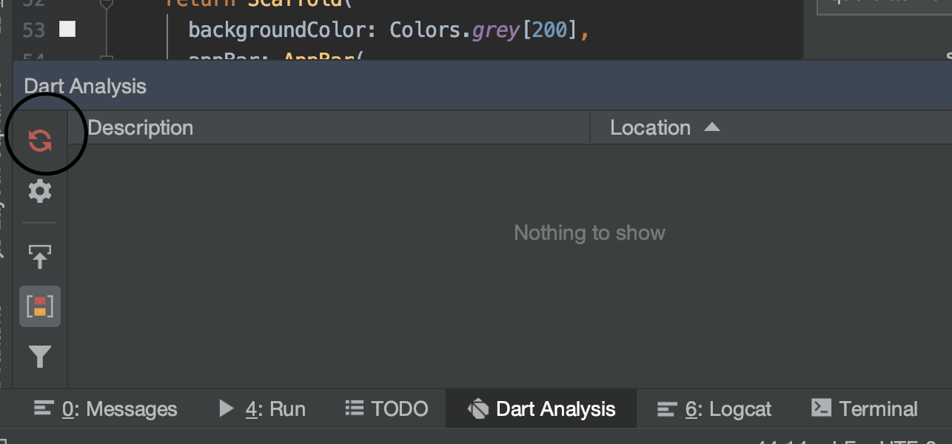Open the 6: Logcat tab

(715, 409)
